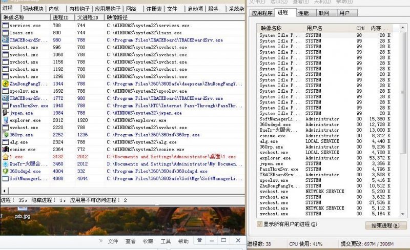The image size is (410, 250).
Task: Click the lsass.exe process icon
Action: pos(6,33)
